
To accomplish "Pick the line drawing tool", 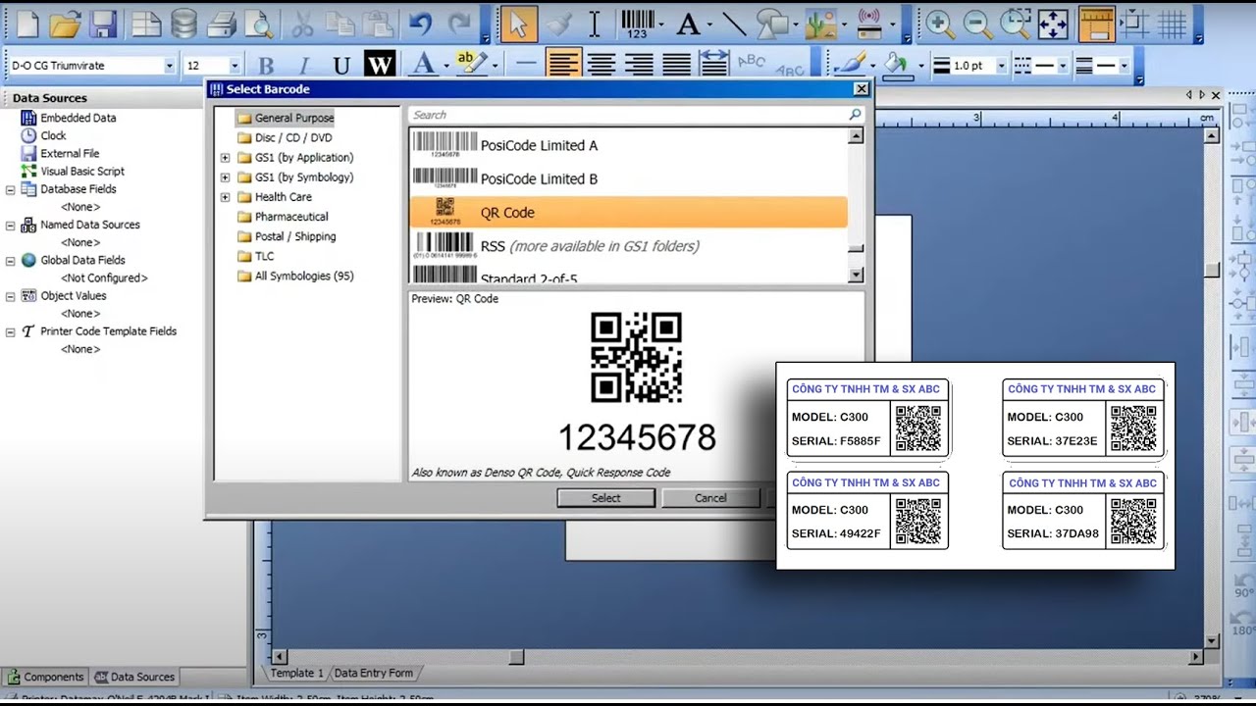I will pos(734,24).
